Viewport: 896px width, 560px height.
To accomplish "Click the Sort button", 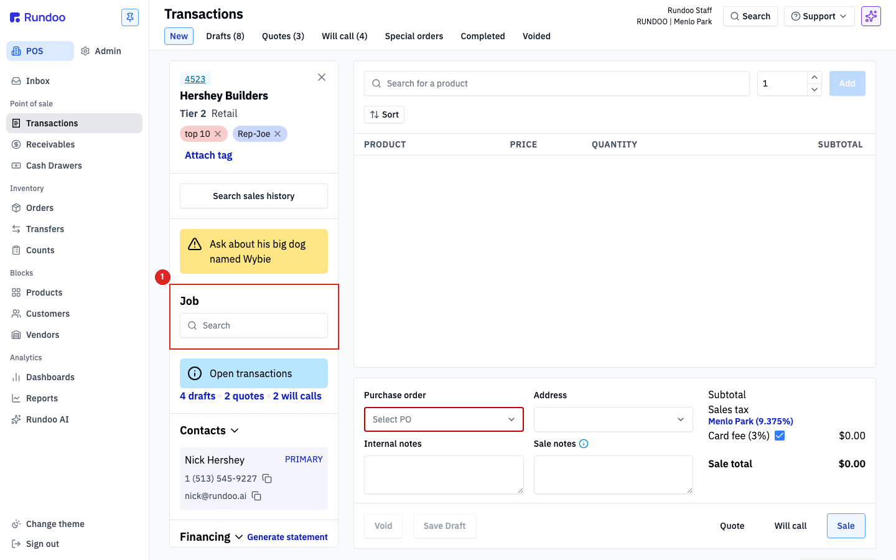I will (x=385, y=114).
